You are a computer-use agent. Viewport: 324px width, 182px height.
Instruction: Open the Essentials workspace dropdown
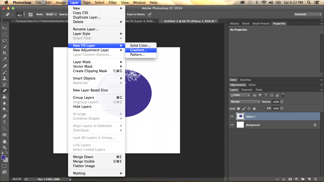(x=308, y=14)
